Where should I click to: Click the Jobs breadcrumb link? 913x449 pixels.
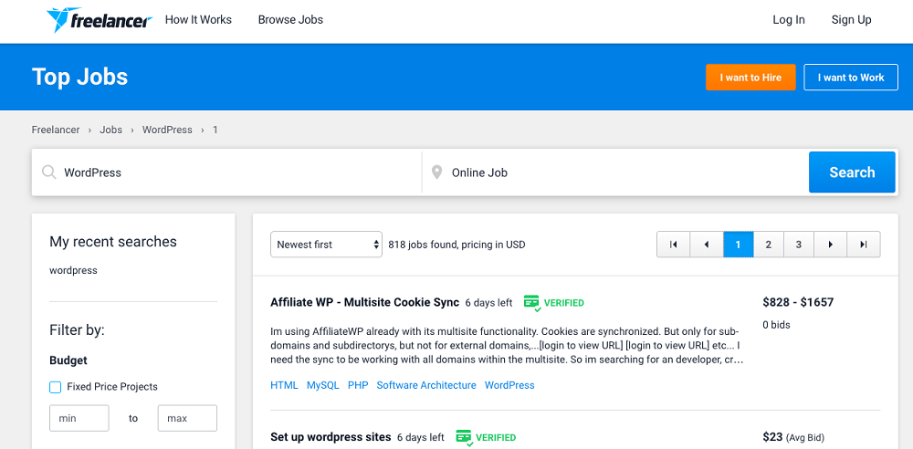click(x=111, y=130)
